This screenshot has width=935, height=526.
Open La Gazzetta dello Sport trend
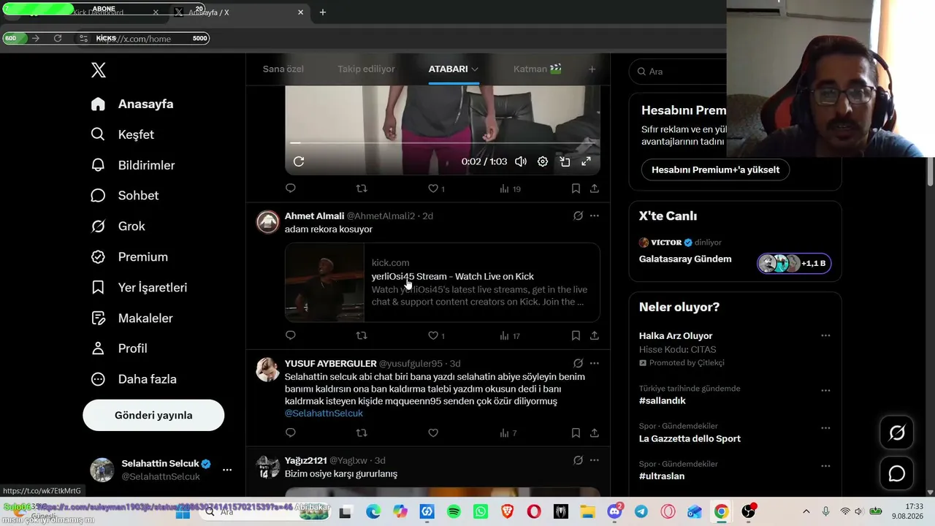pos(690,439)
